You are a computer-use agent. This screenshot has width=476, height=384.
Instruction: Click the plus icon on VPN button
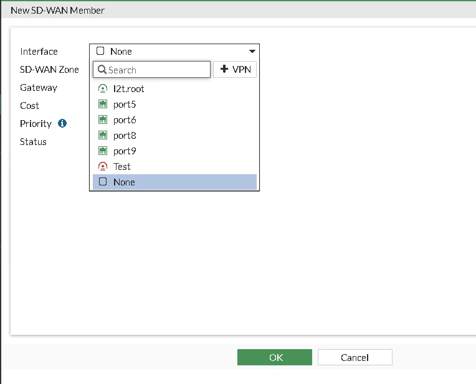[x=224, y=69]
